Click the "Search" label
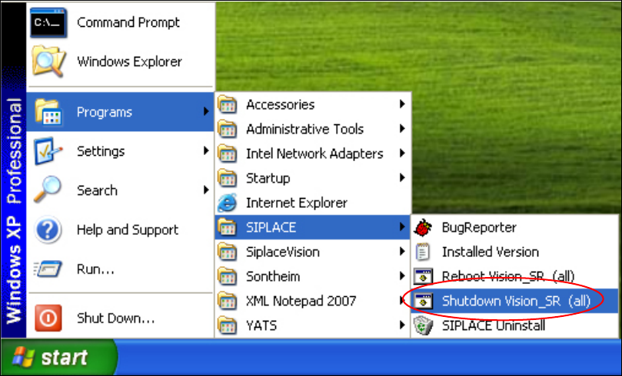Screen dimensions: 622x376 [x=97, y=190]
